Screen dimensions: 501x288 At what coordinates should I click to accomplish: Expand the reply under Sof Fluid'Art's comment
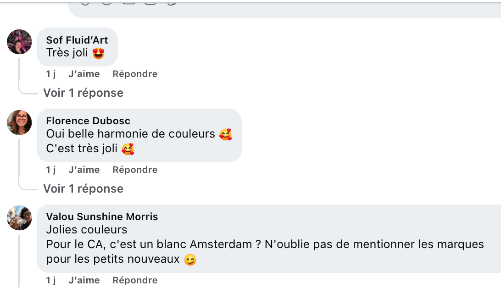pyautogui.click(x=83, y=93)
